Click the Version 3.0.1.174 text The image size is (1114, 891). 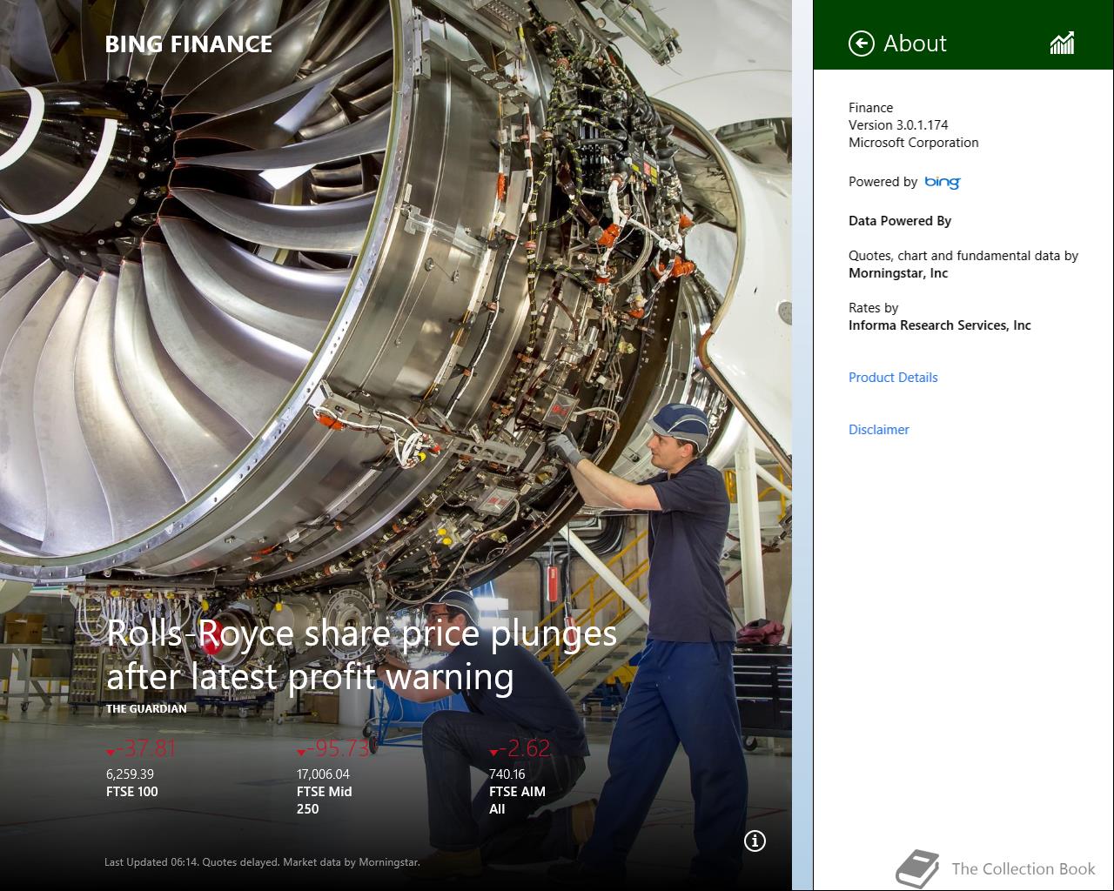(x=898, y=125)
